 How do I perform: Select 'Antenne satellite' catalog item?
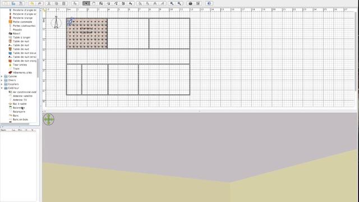point(22,96)
